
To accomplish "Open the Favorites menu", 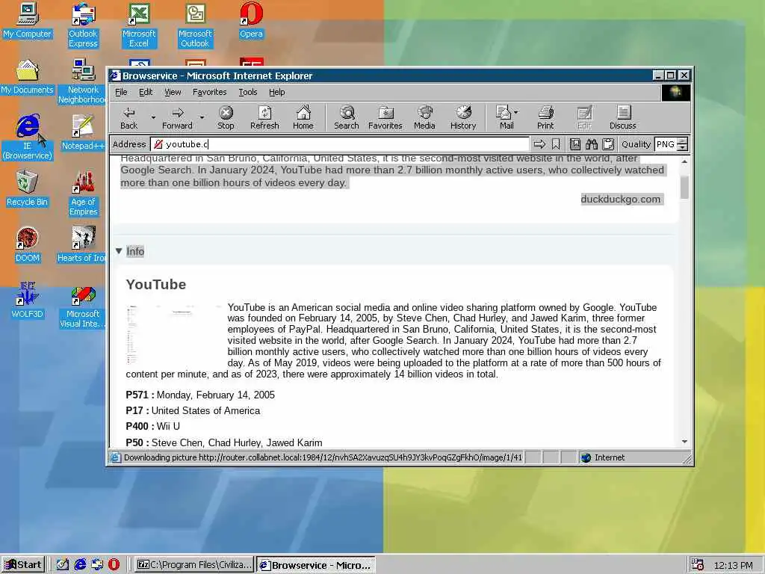I will coord(209,92).
